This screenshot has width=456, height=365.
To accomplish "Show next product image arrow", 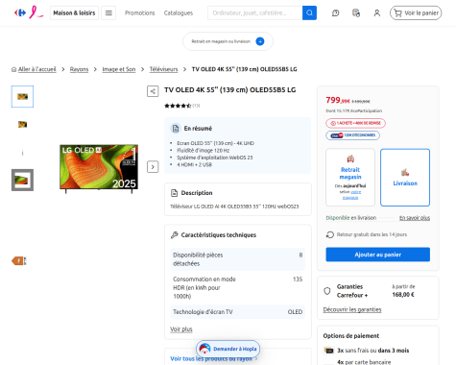I will [153, 167].
